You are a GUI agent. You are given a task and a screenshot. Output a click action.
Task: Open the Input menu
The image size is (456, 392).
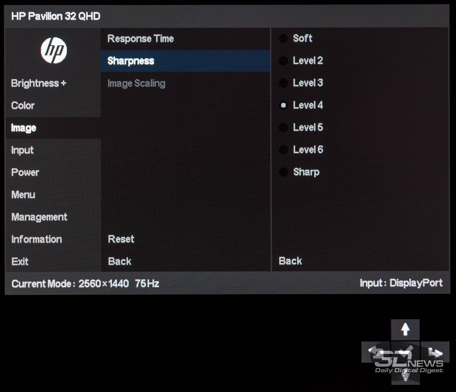pyautogui.click(x=53, y=150)
